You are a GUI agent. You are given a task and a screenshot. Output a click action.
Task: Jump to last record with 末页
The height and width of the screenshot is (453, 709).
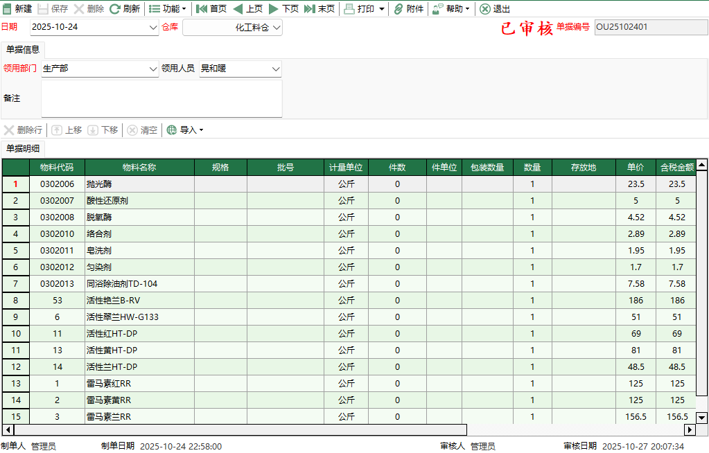click(x=310, y=9)
